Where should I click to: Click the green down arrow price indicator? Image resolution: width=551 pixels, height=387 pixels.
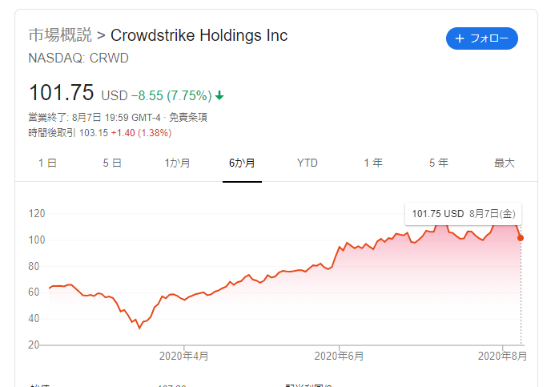(x=219, y=95)
